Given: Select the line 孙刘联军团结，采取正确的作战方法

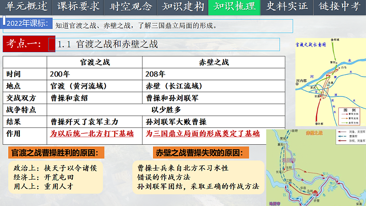Looking at the screenshot, I should [x=198, y=186].
